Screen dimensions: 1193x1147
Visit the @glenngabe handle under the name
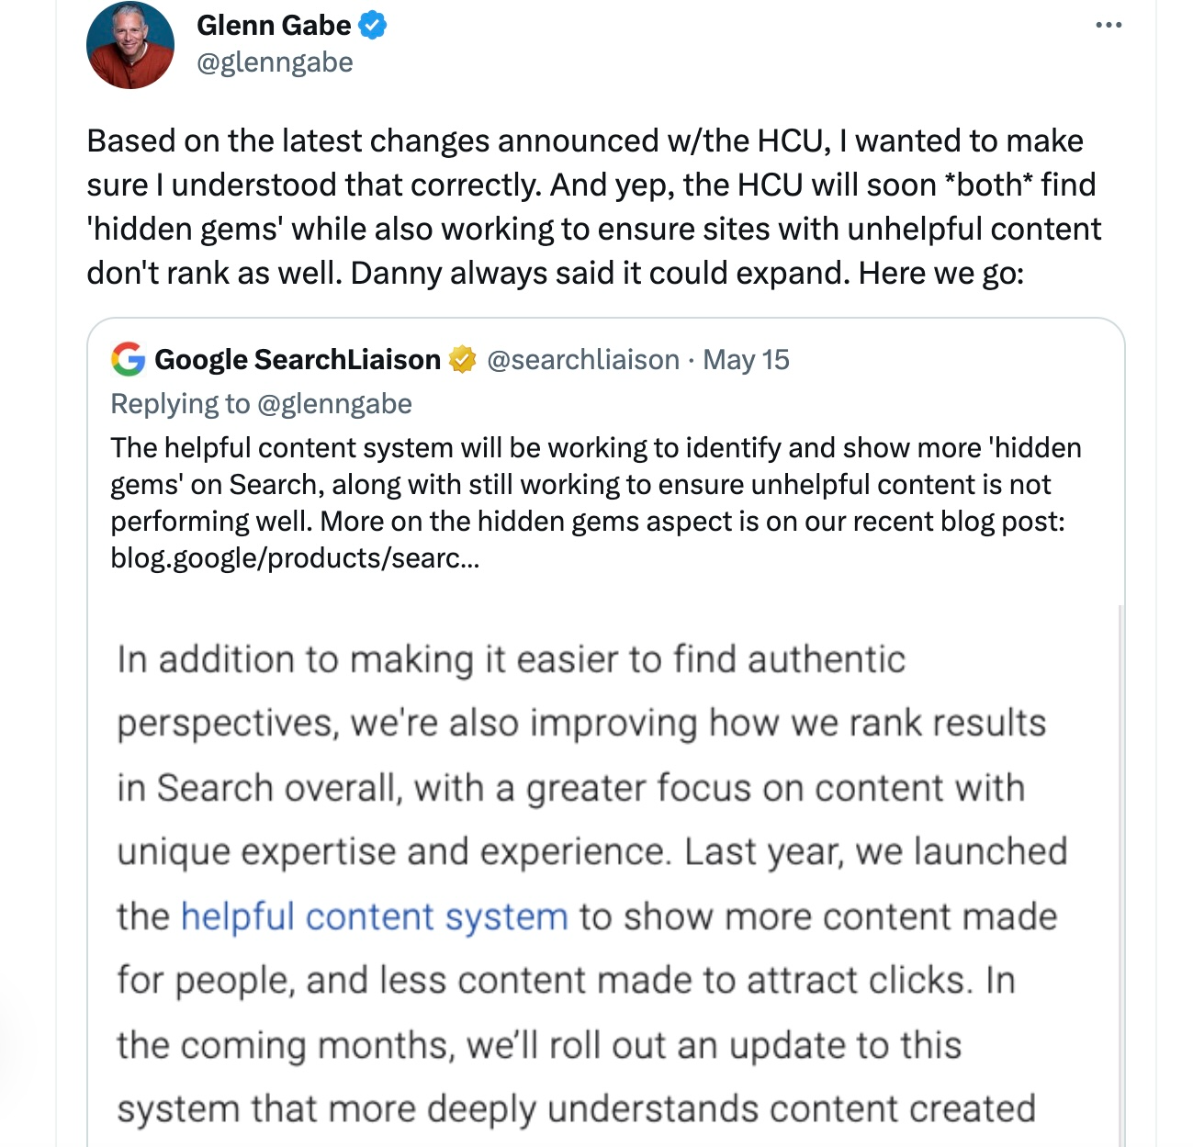coord(275,62)
